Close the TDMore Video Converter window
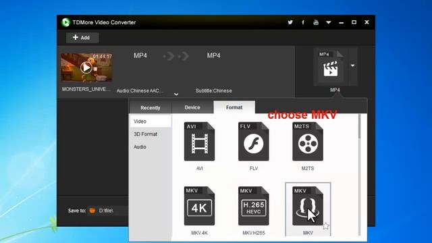 367,22
